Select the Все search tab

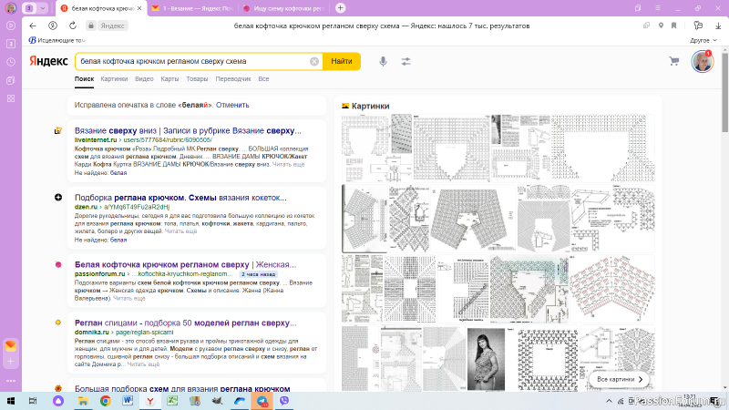click(x=263, y=79)
